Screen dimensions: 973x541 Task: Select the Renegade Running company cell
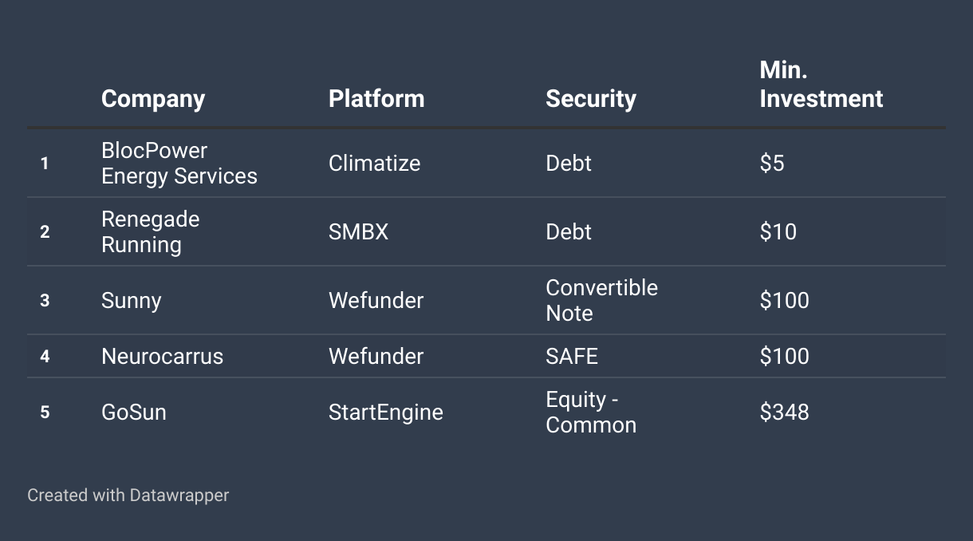[151, 232]
